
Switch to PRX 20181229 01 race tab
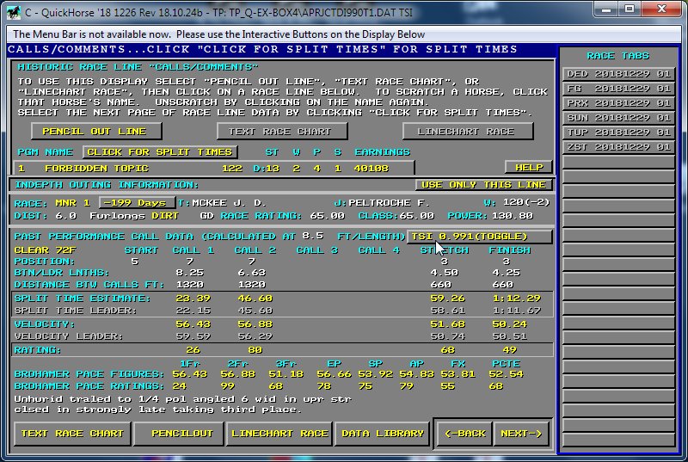pyautogui.click(x=618, y=103)
